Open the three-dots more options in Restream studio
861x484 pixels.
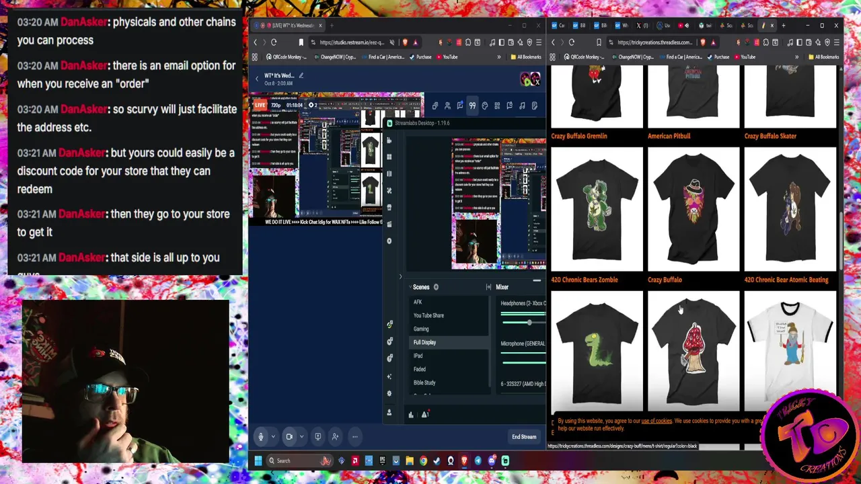pos(354,436)
